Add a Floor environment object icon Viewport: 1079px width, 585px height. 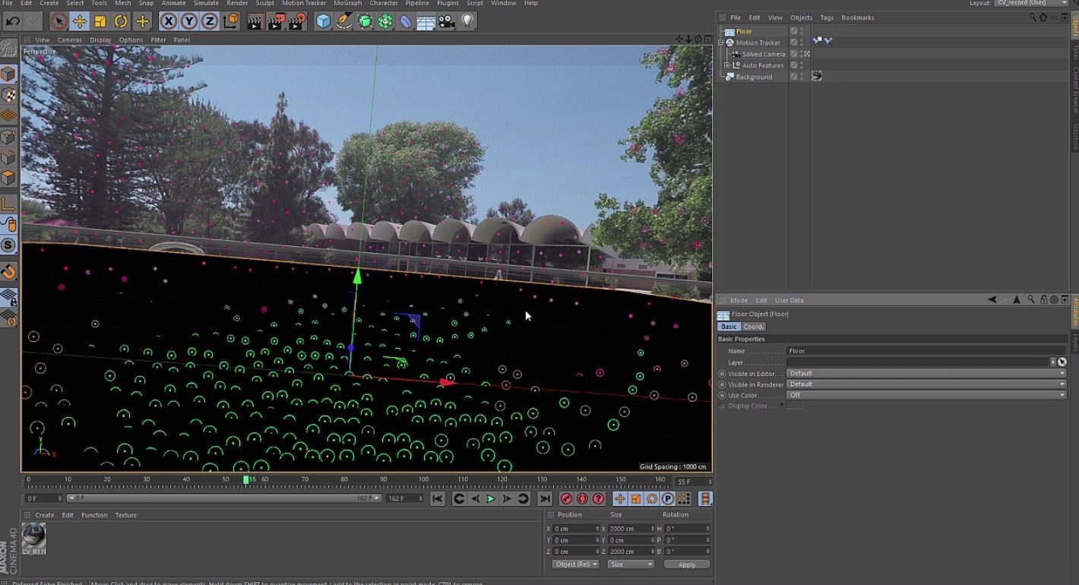click(426, 21)
